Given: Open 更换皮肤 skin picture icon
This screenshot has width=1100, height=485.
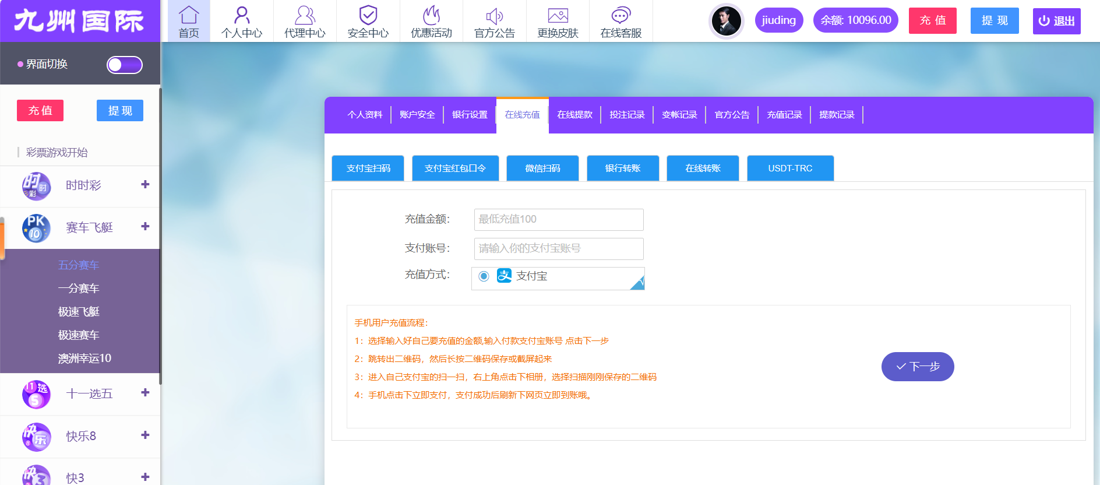Looking at the screenshot, I should (558, 16).
